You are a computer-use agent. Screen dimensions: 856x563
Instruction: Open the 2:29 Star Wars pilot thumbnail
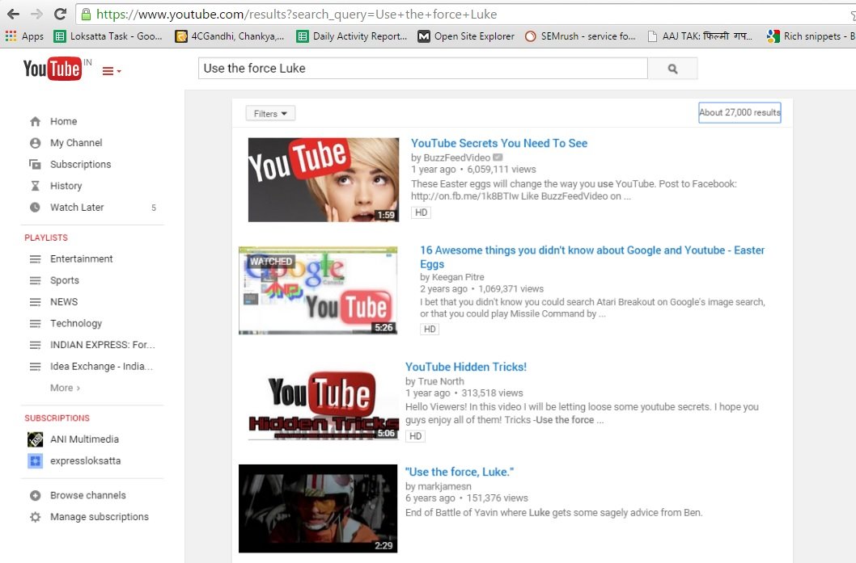[318, 509]
